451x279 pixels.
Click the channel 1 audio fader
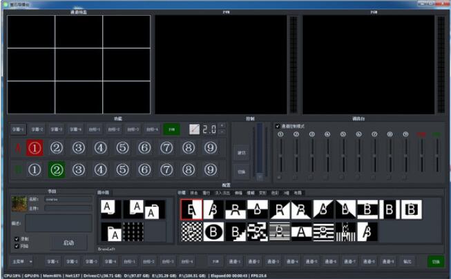click(x=280, y=155)
